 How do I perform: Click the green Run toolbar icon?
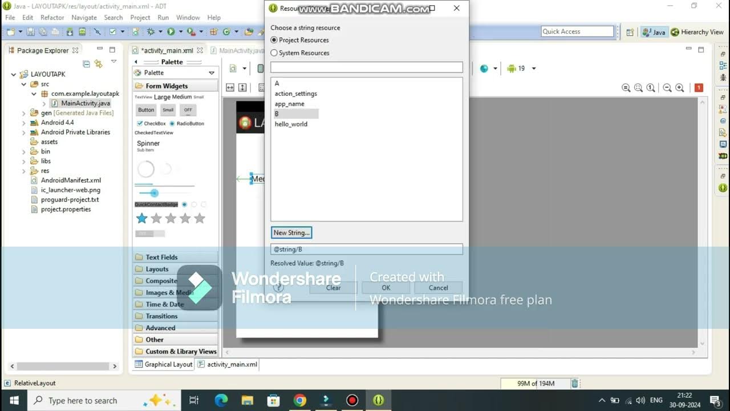point(171,32)
